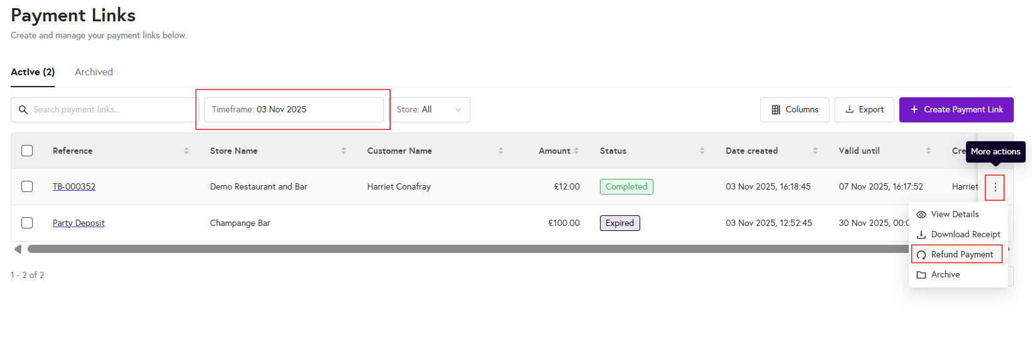1032x354 pixels.
Task: Switch to the Archived tab
Action: [94, 72]
